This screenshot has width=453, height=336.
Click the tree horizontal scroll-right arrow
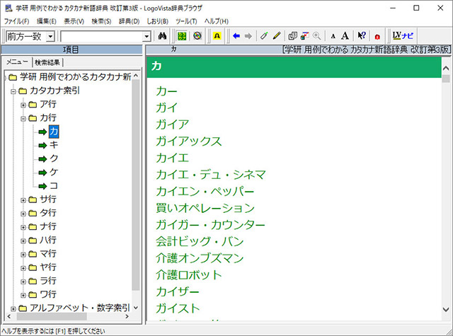point(127,316)
